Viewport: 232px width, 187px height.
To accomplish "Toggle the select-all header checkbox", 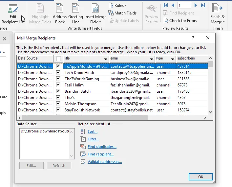I will [x=58, y=59].
